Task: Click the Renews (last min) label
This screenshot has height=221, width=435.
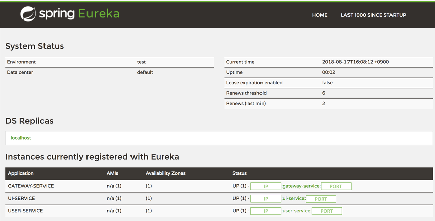Action: click(246, 104)
